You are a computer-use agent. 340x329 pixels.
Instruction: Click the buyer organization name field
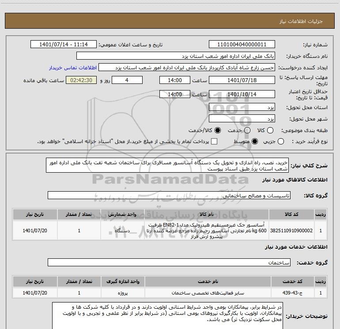click(176, 56)
